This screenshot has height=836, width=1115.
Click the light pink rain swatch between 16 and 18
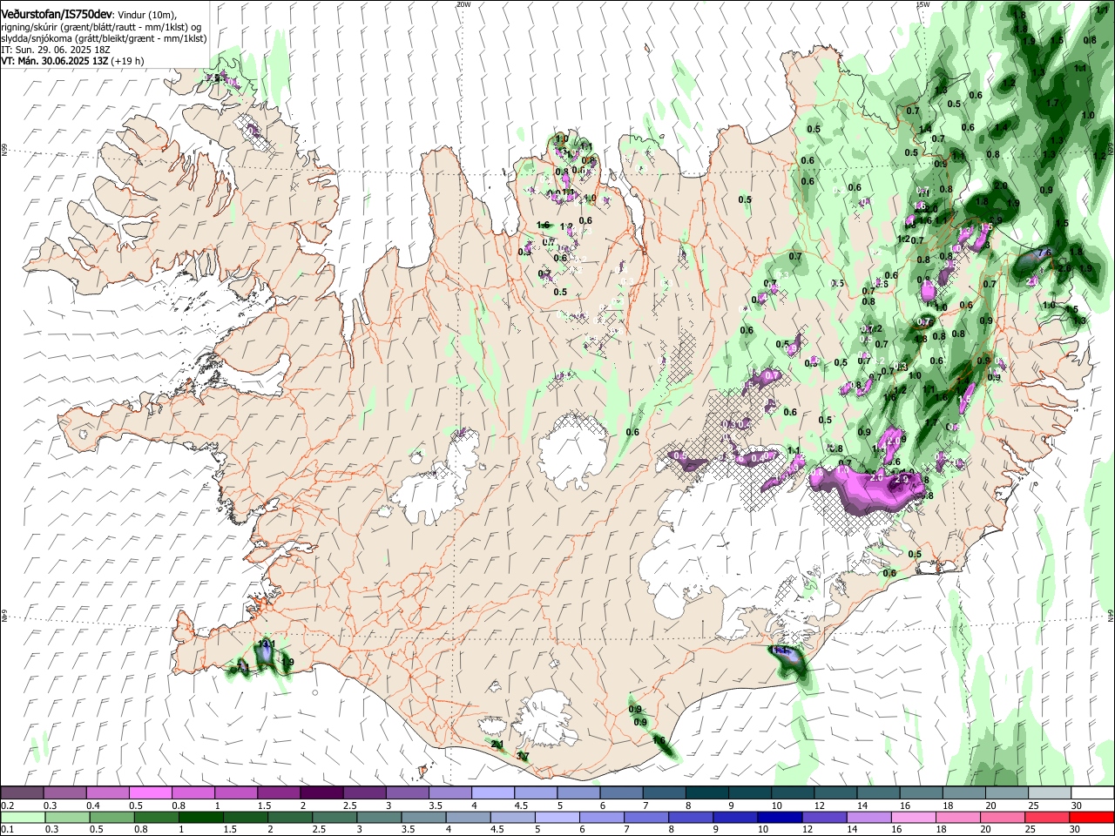coord(914,817)
